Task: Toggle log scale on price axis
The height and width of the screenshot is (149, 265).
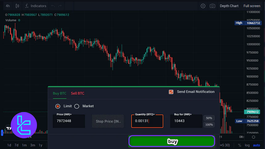Action: [247, 145]
